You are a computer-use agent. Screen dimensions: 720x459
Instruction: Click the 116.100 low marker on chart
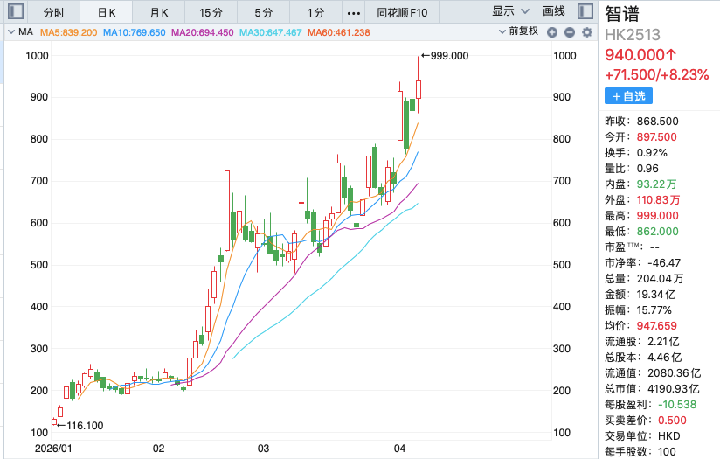pos(80,426)
